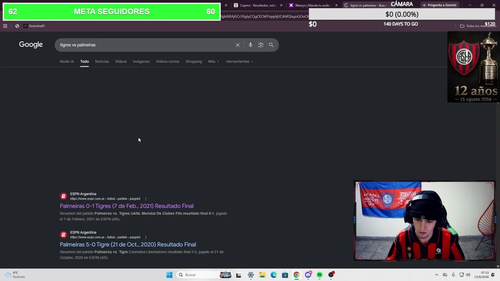Close the 'Copero - Resultados' browser tab
500x281 pixels.
[x=281, y=5]
